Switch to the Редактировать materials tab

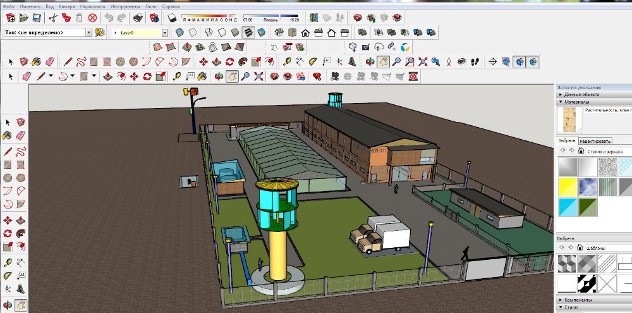click(595, 141)
